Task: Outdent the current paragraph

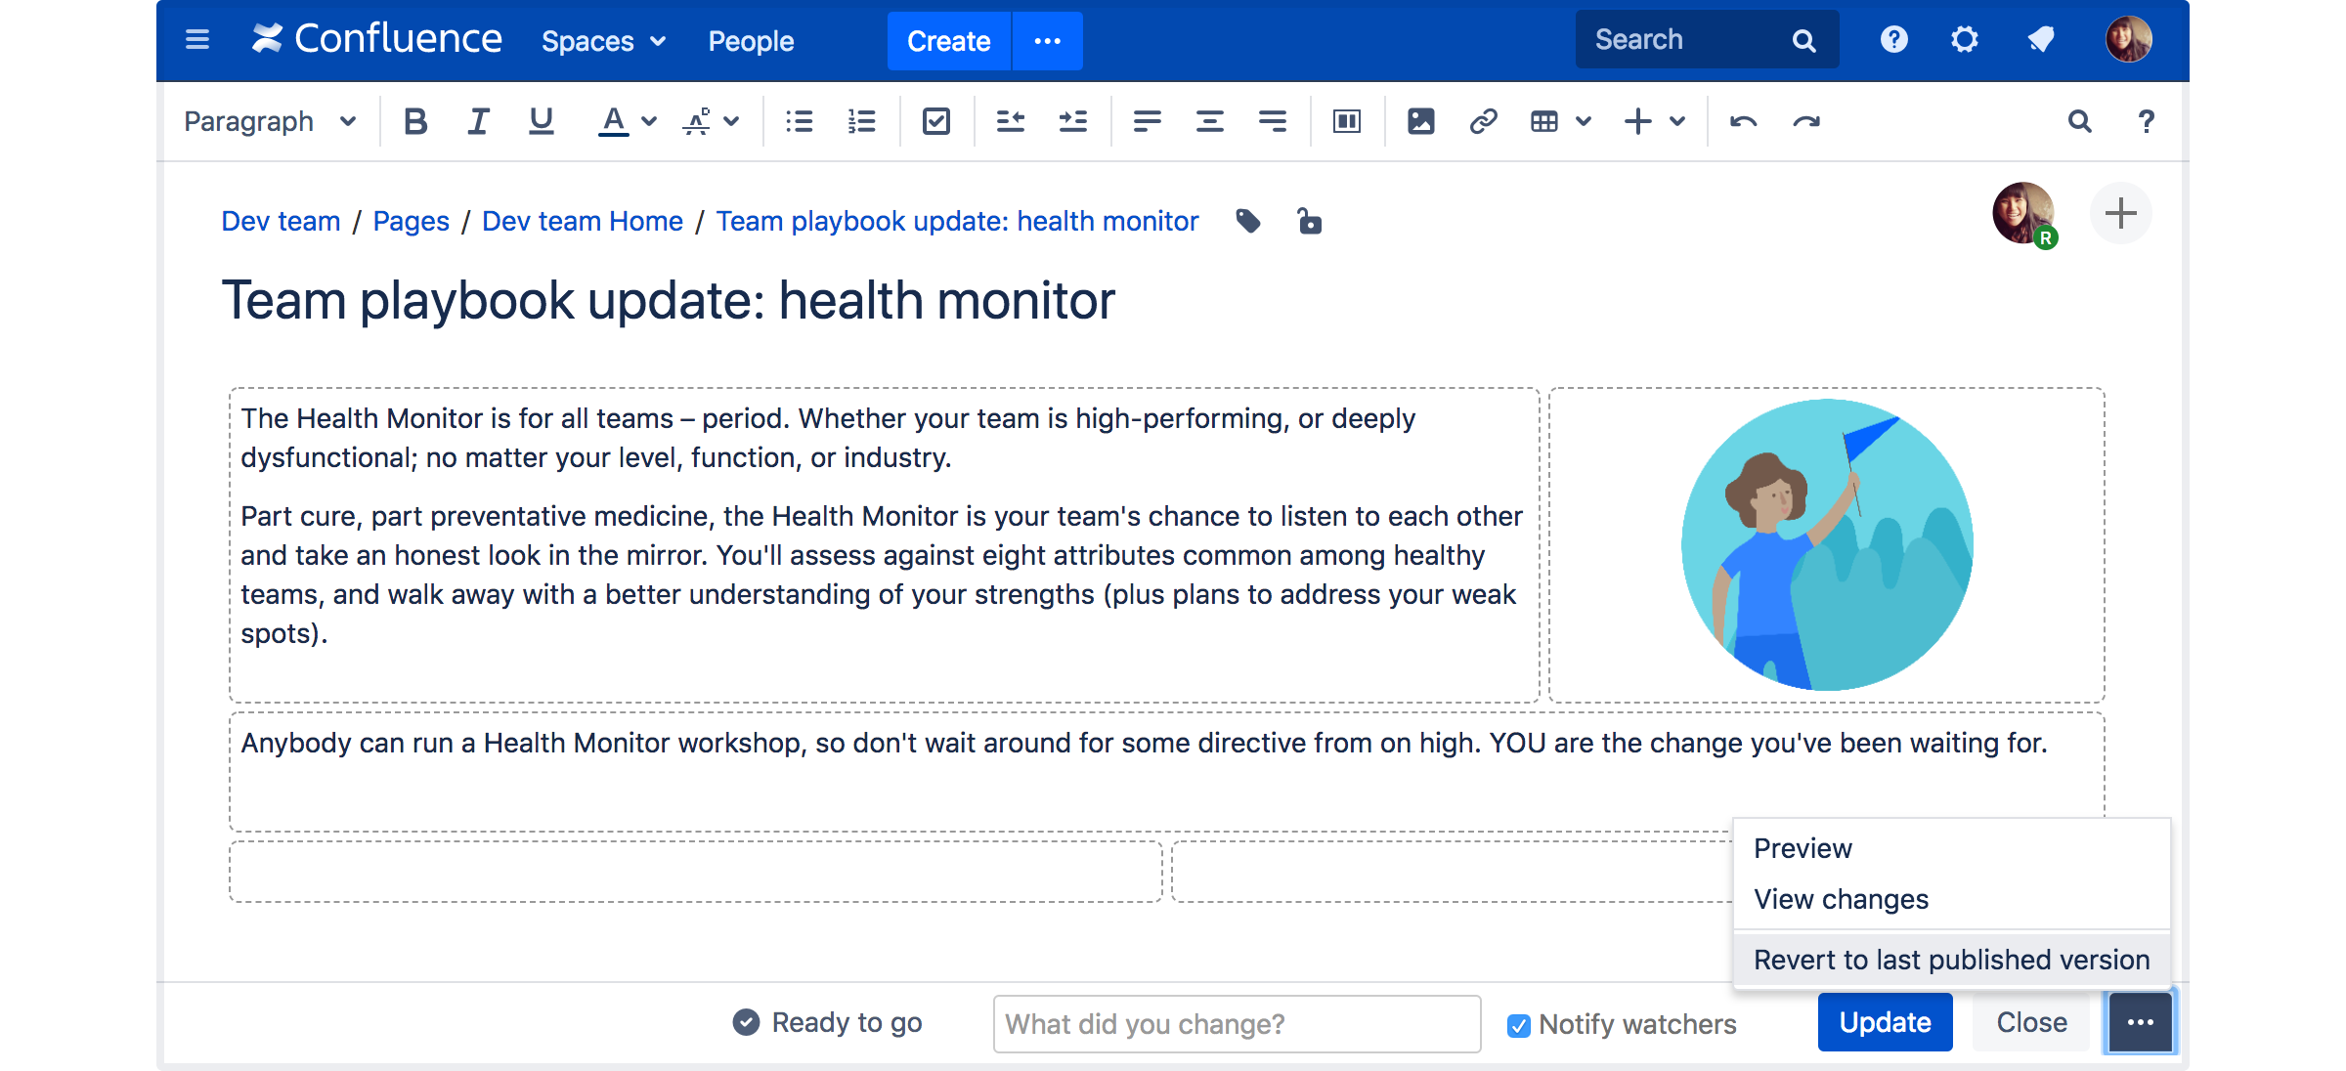Action: click(x=1010, y=121)
